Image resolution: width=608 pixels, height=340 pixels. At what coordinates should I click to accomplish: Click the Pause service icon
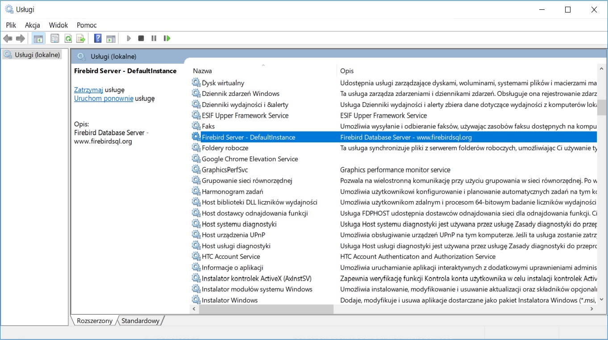(154, 39)
